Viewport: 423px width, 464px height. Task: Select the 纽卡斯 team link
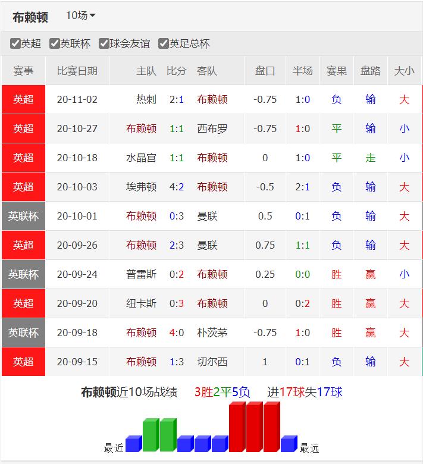click(x=141, y=303)
